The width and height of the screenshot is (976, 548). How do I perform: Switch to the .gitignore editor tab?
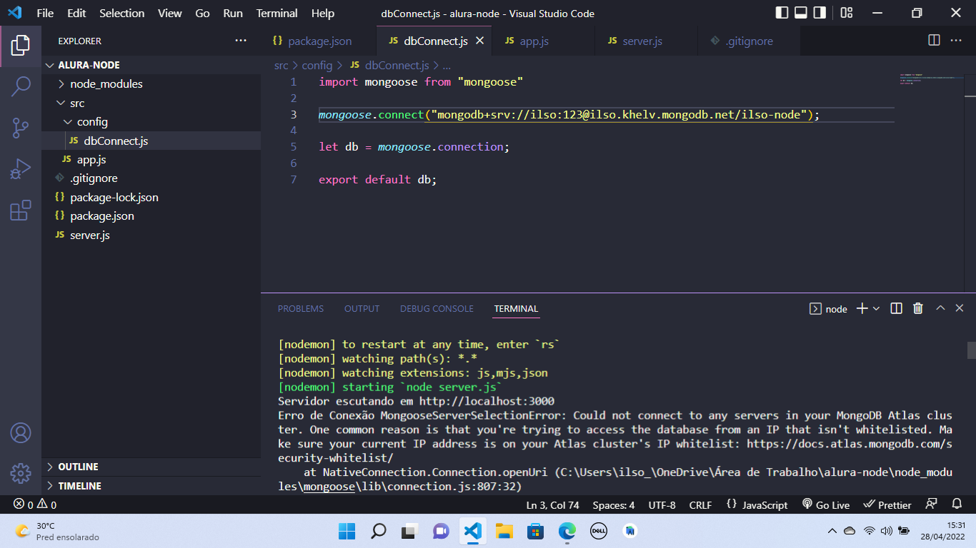pos(749,41)
